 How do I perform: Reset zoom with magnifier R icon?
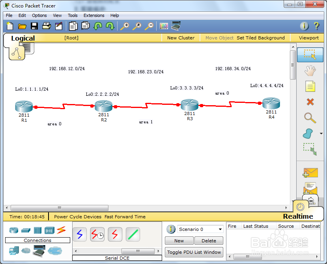coord(137,26)
